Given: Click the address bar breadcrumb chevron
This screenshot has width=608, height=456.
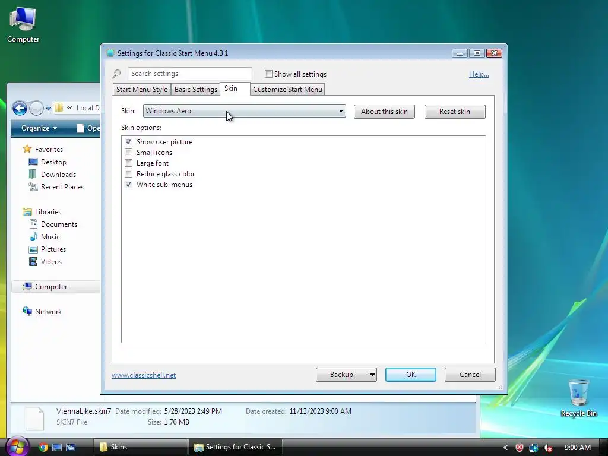Looking at the screenshot, I should point(69,108).
